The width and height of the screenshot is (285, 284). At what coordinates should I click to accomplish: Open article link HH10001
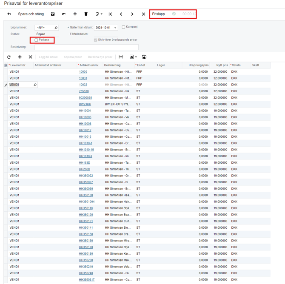click(85, 111)
